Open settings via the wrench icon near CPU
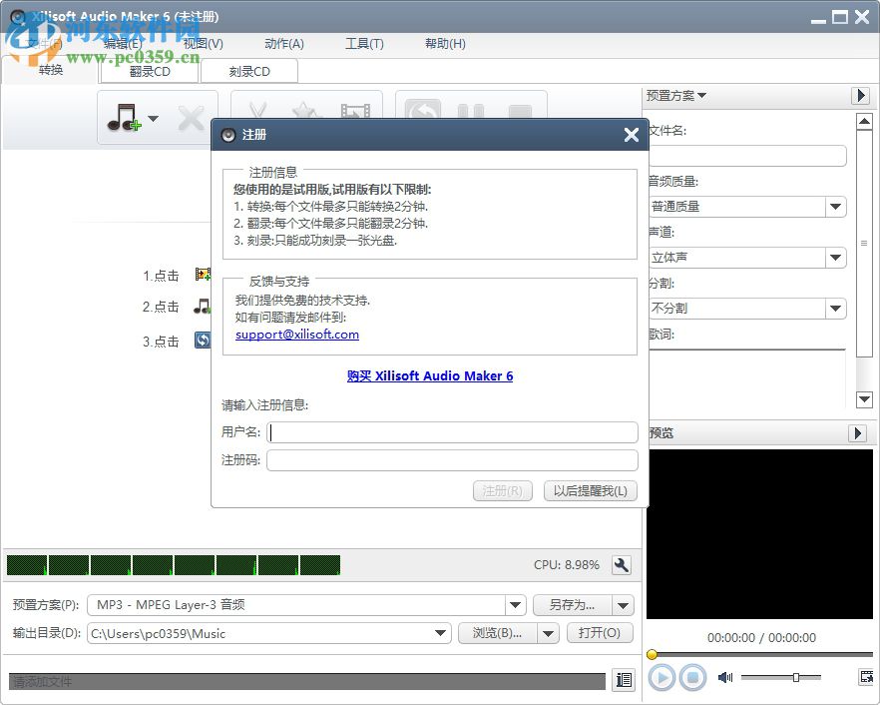The width and height of the screenshot is (880, 705). pos(621,565)
